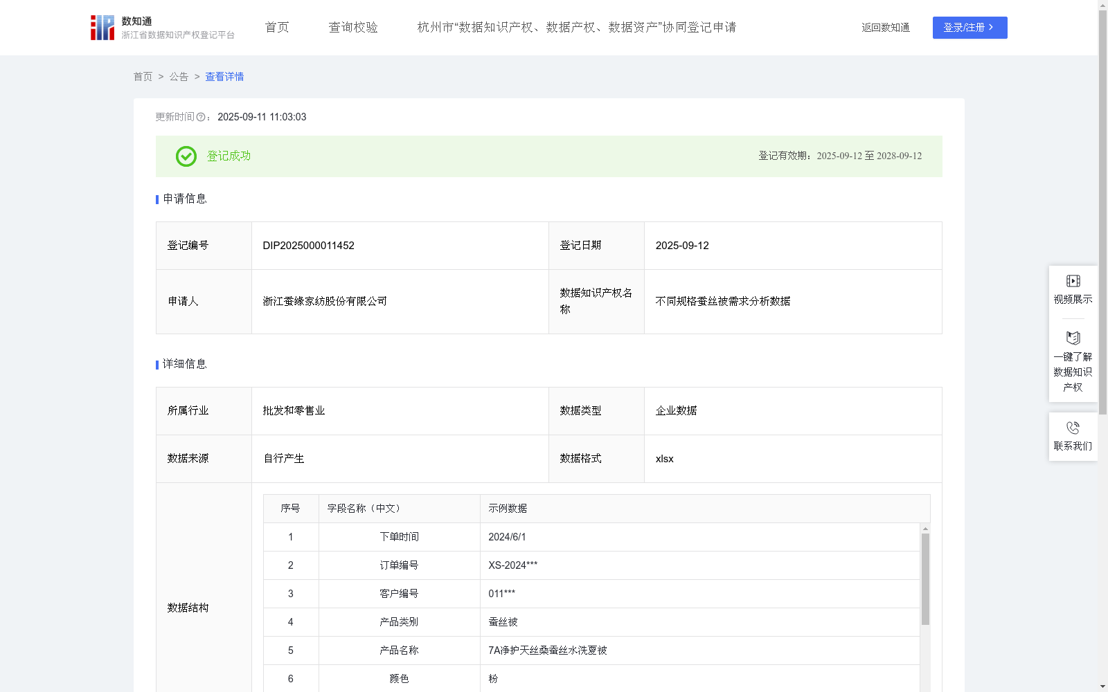
Task: Click the 产品名称 field row
Action: pyautogui.click(x=592, y=650)
